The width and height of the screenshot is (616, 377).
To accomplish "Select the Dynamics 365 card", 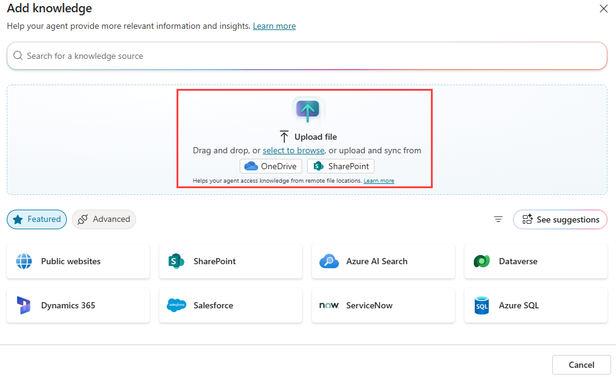I will click(x=78, y=305).
